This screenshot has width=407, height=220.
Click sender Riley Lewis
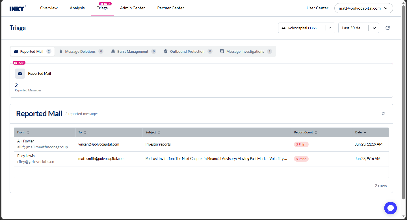tap(26, 156)
